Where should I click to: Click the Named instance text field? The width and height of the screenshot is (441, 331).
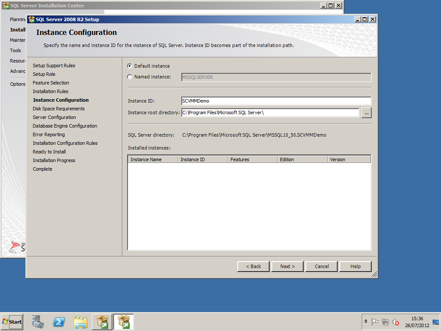276,77
